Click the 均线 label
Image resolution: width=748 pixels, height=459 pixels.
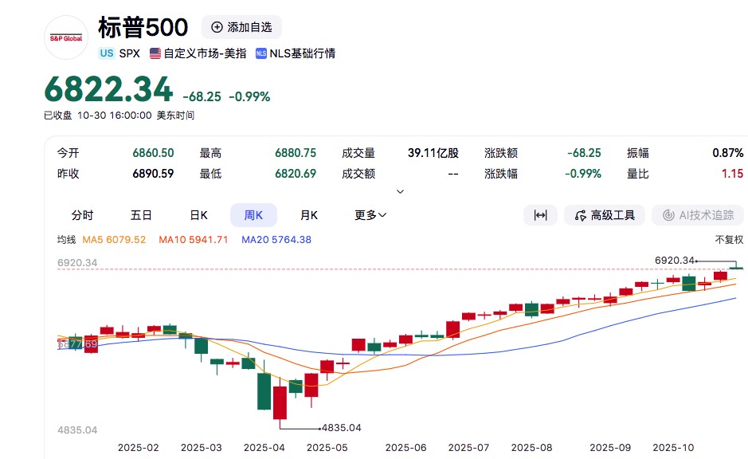[66, 240]
